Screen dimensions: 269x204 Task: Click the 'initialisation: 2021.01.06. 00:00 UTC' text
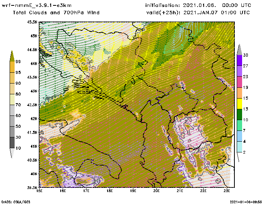pos(198,5)
